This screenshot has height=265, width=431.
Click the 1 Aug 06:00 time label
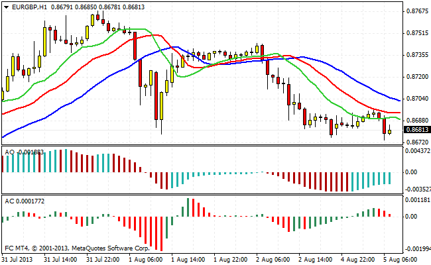[x=145, y=260]
